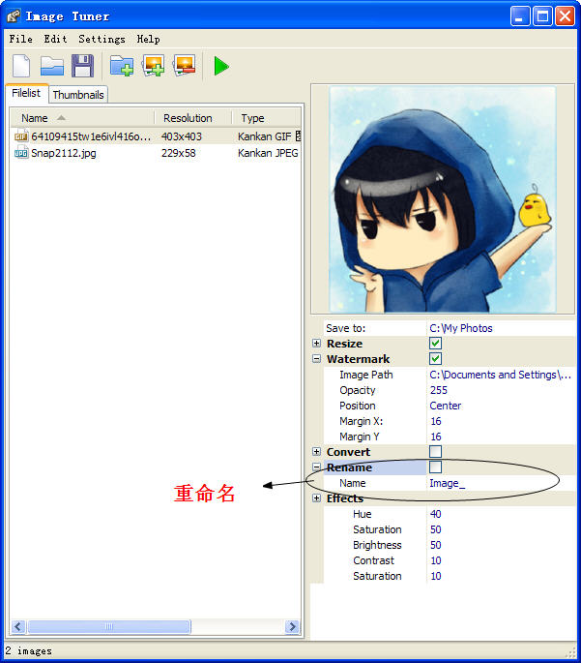The image size is (581, 663).
Task: Save with the floppy disk icon
Action: pyautogui.click(x=83, y=66)
